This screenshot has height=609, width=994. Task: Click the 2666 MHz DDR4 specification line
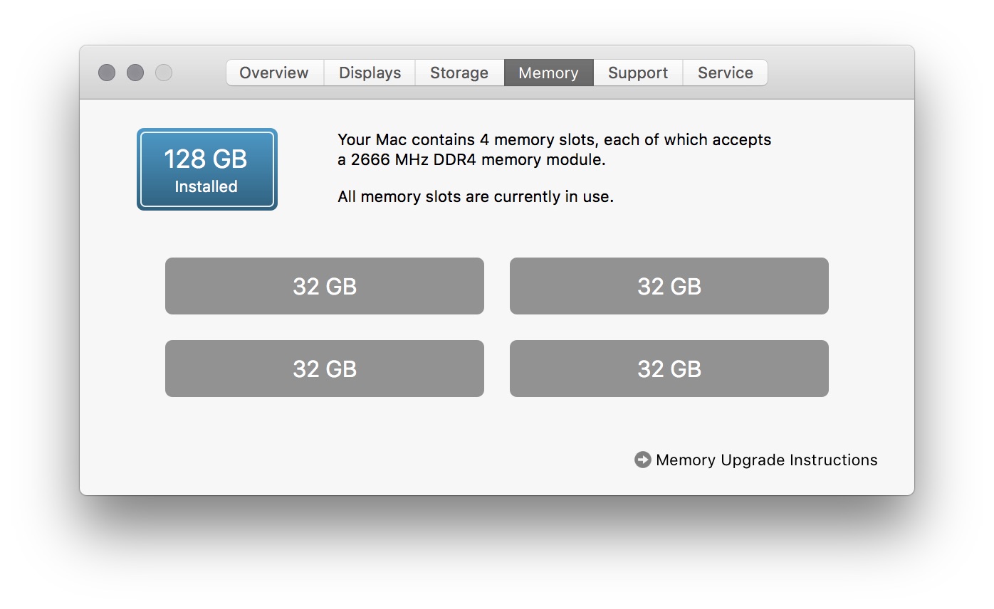471,160
